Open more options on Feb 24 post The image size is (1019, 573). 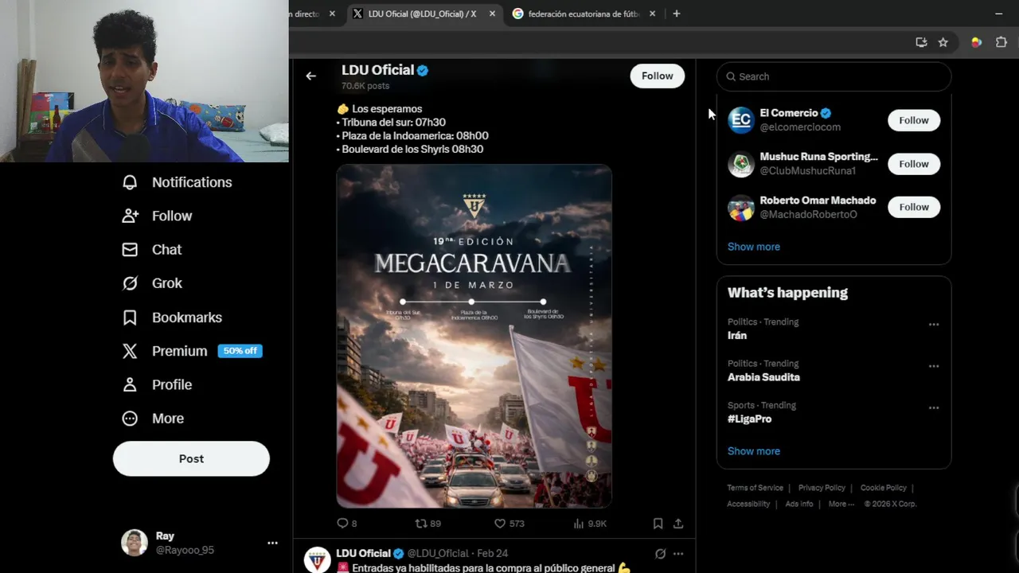[x=678, y=554]
